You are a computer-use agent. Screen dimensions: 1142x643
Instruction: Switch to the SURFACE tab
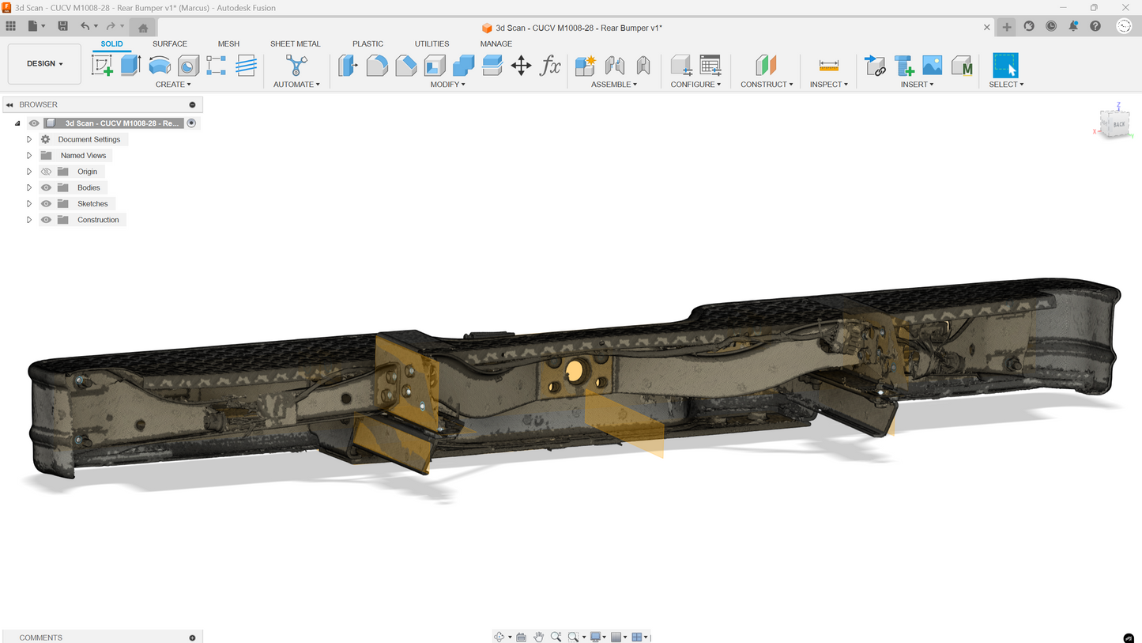tap(170, 43)
